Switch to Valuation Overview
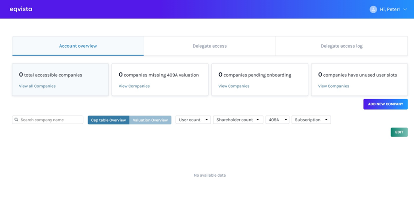 click(x=150, y=120)
